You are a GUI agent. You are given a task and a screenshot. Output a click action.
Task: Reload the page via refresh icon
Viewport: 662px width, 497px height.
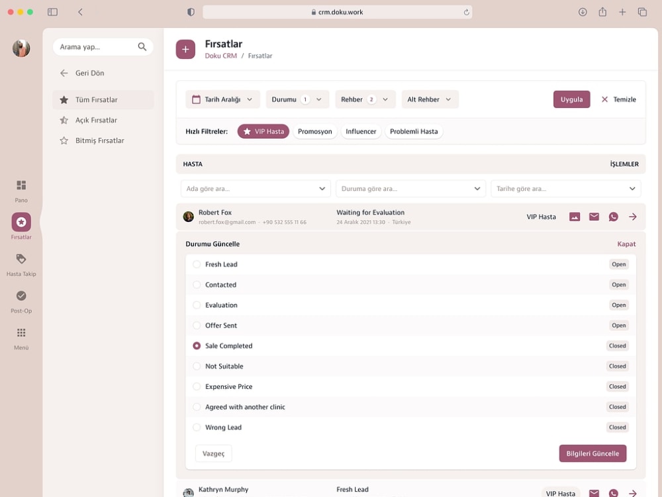click(x=466, y=12)
